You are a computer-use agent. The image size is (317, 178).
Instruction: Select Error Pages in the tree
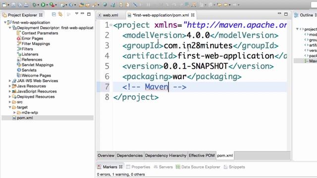coord(32,39)
